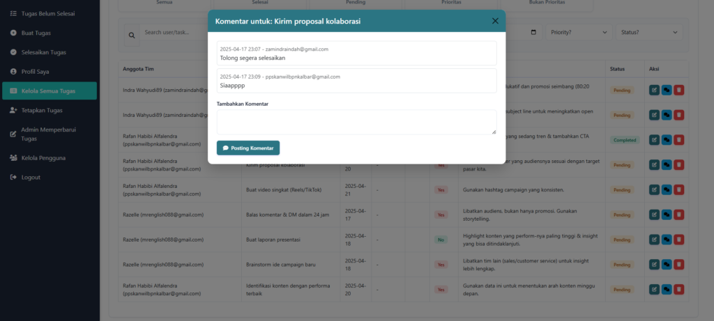Close the comment dialog with X
The image size is (714, 321).
coord(495,21)
